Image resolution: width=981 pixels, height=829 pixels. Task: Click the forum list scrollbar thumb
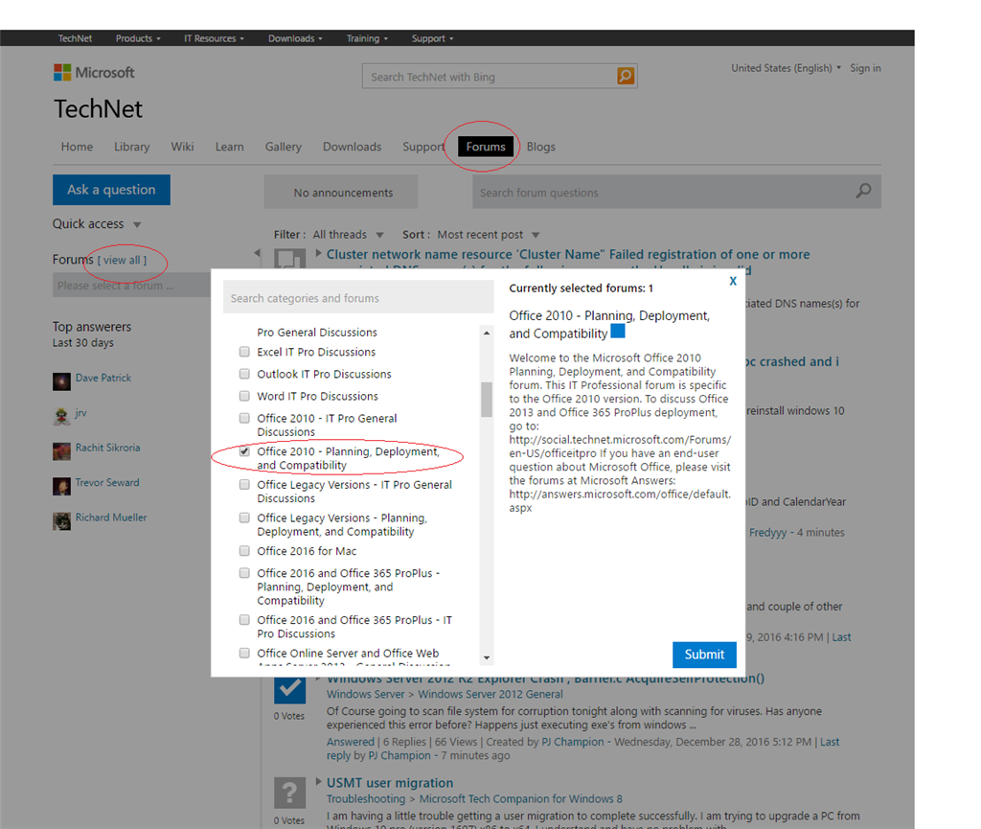[486, 400]
